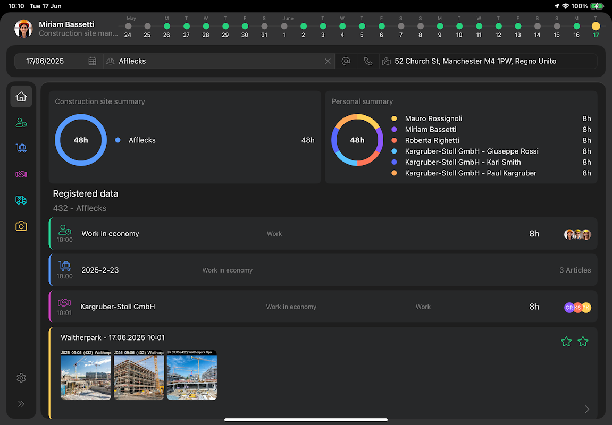
Task: Open the subcontractor handshake sidebar icon
Action: pyautogui.click(x=21, y=174)
